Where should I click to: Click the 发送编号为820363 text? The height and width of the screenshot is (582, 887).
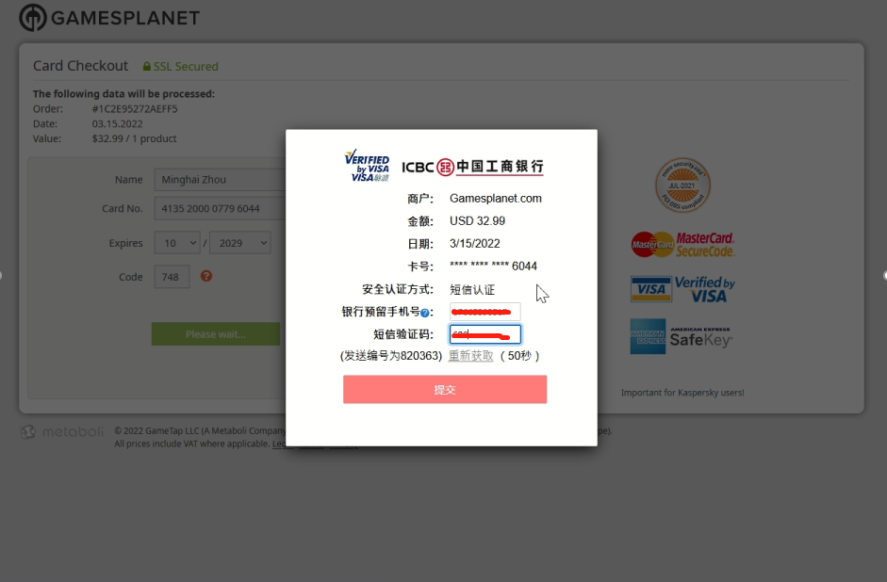(391, 355)
